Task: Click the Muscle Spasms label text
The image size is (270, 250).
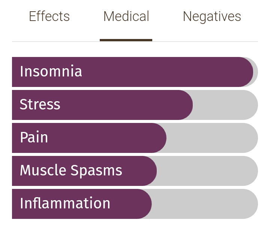Action: coord(71,170)
